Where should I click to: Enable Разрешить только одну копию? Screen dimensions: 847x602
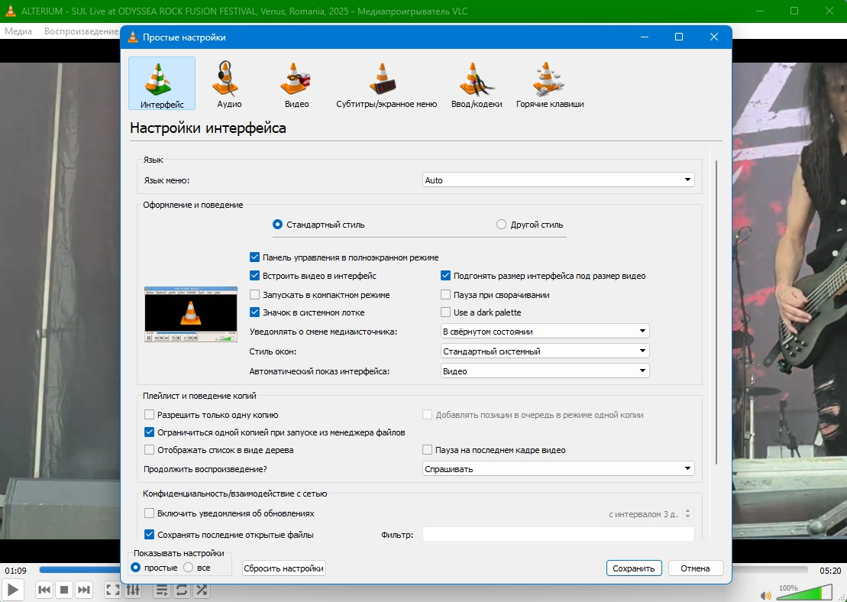pos(149,415)
